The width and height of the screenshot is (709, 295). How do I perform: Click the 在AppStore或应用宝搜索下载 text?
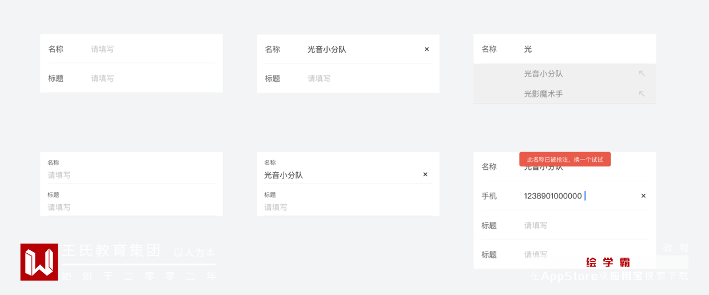pos(609,276)
